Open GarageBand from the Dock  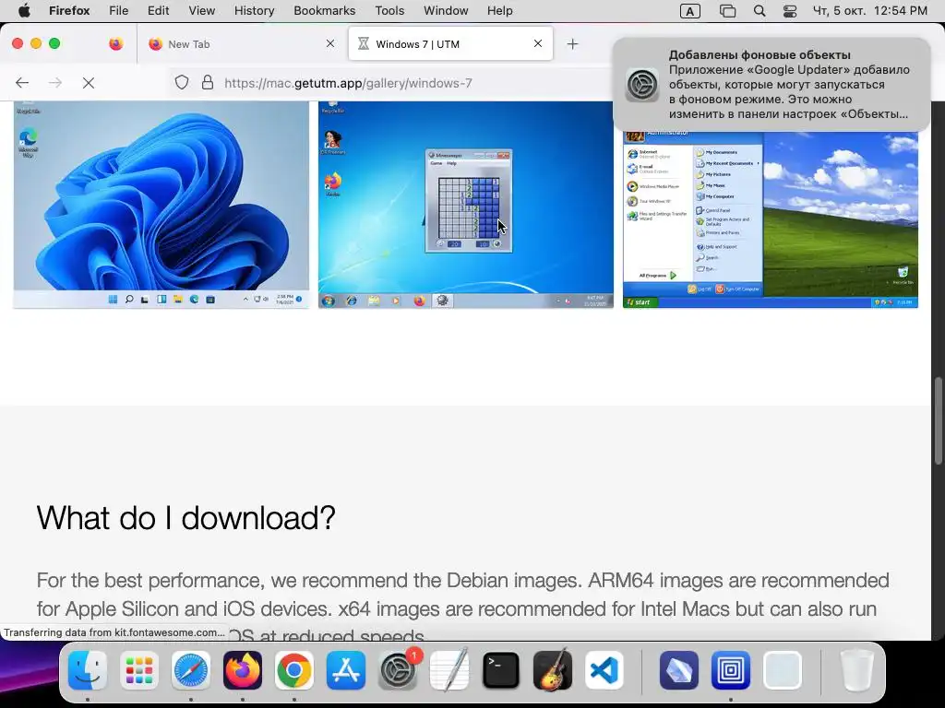point(553,670)
